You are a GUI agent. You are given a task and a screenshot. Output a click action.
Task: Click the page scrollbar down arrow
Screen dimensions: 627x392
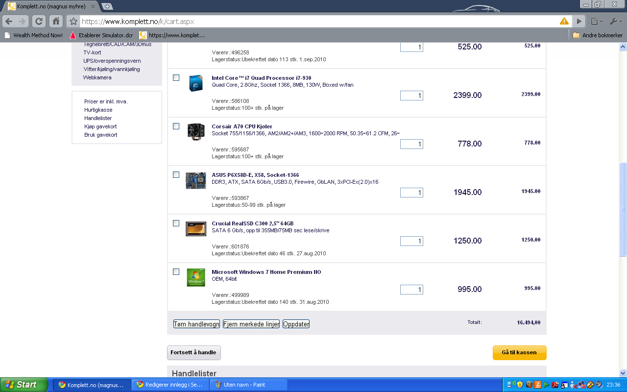[623, 373]
